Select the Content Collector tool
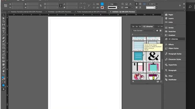Viewport: 195px width, 109px height. click(x=3, y=28)
